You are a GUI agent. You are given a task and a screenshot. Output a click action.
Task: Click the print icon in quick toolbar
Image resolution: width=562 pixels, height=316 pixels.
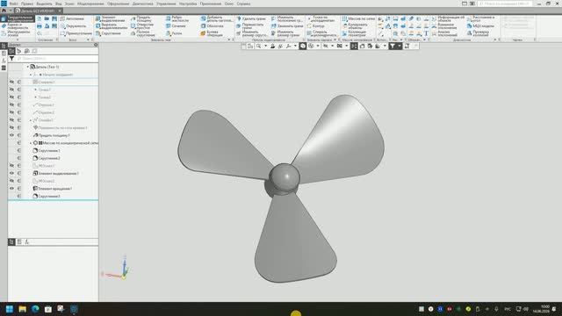coord(39,26)
